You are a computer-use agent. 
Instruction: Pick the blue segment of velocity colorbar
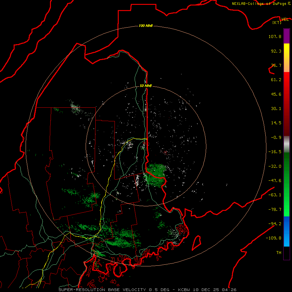[x=286, y=231]
